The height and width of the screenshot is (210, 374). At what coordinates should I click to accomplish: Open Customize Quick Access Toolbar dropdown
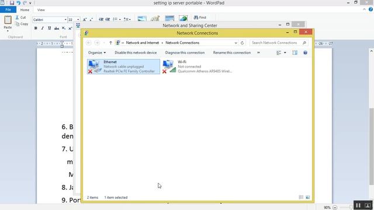click(x=30, y=3)
